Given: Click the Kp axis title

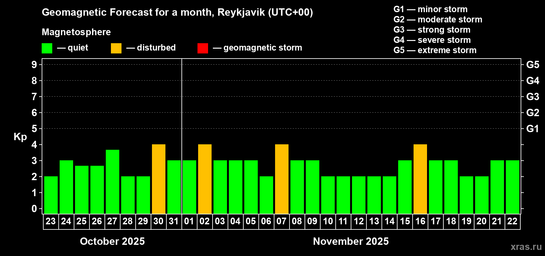Looking at the screenshot, I should (x=20, y=137).
